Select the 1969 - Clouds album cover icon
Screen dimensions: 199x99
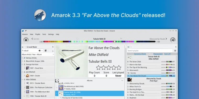coord(27,76)
